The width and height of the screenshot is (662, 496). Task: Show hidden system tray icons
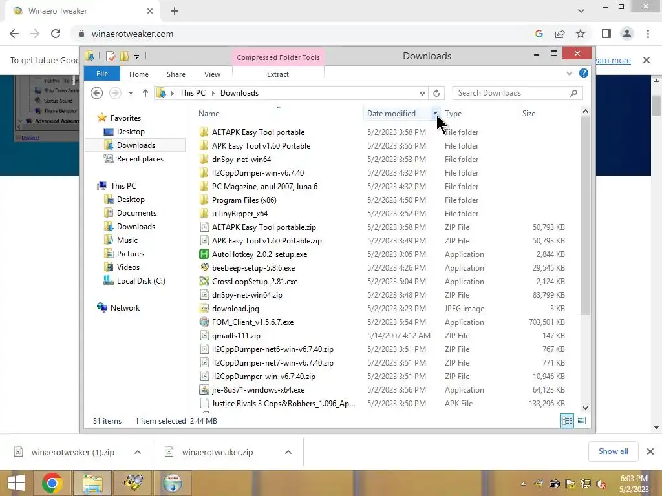coord(523,484)
